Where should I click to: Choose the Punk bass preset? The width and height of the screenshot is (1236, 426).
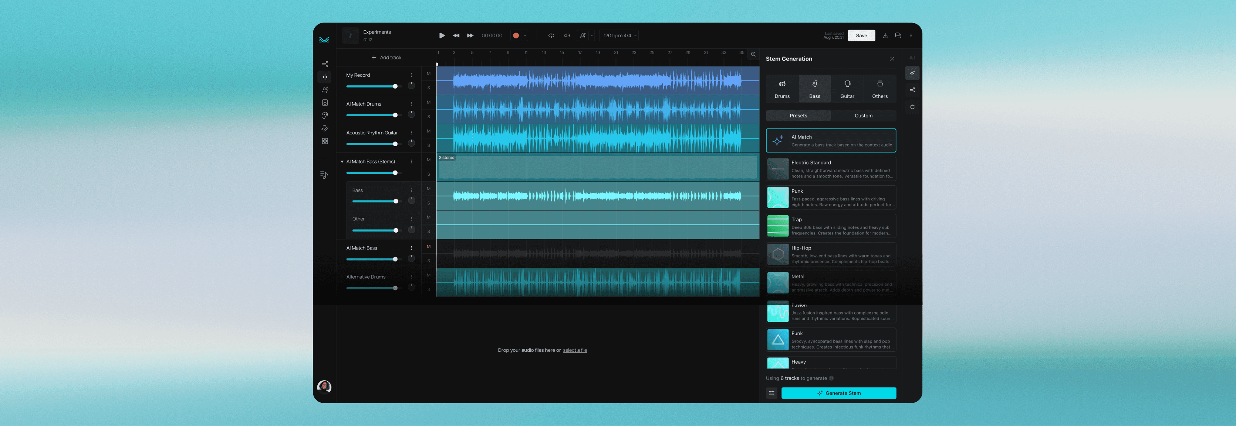[831, 197]
